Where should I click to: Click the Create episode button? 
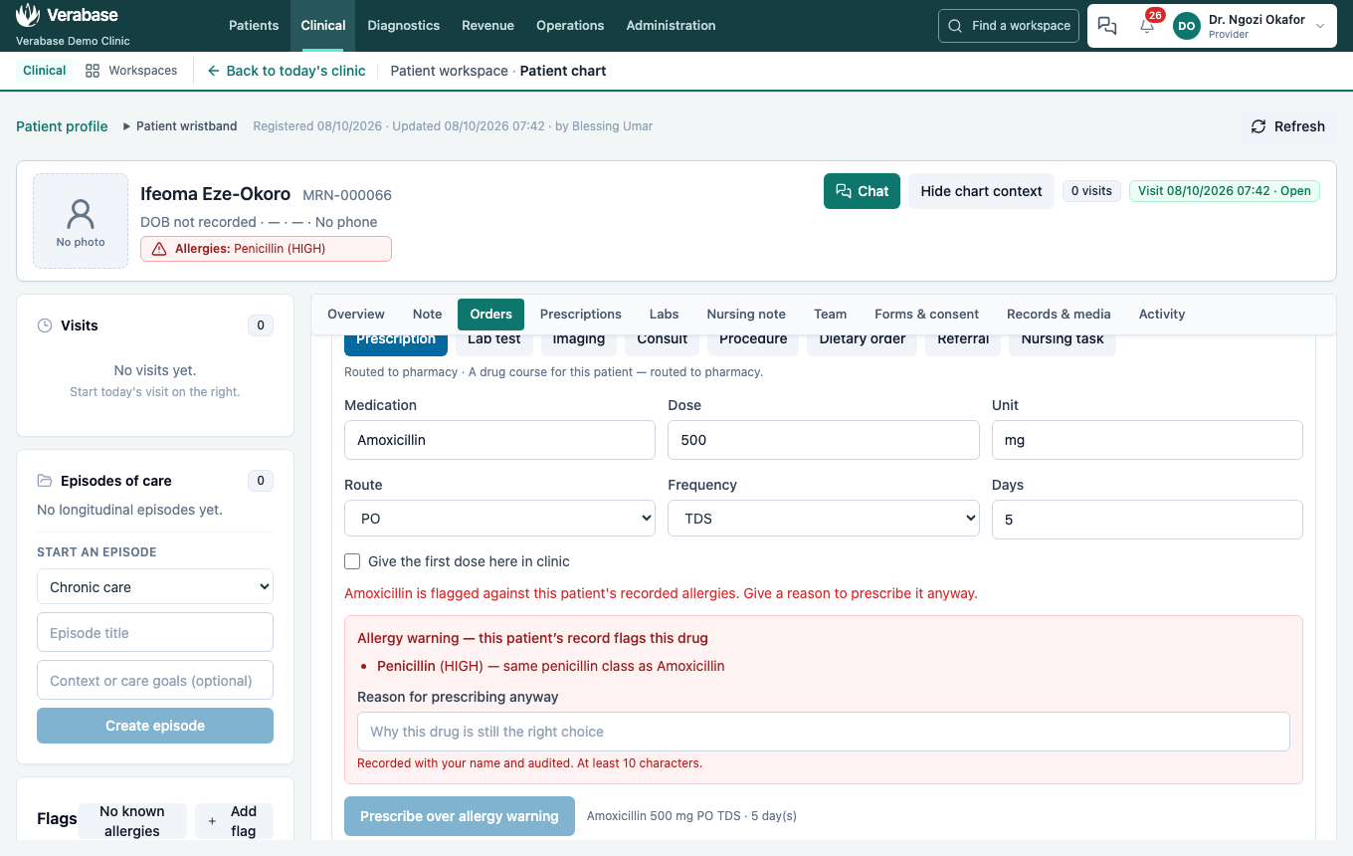(x=155, y=726)
